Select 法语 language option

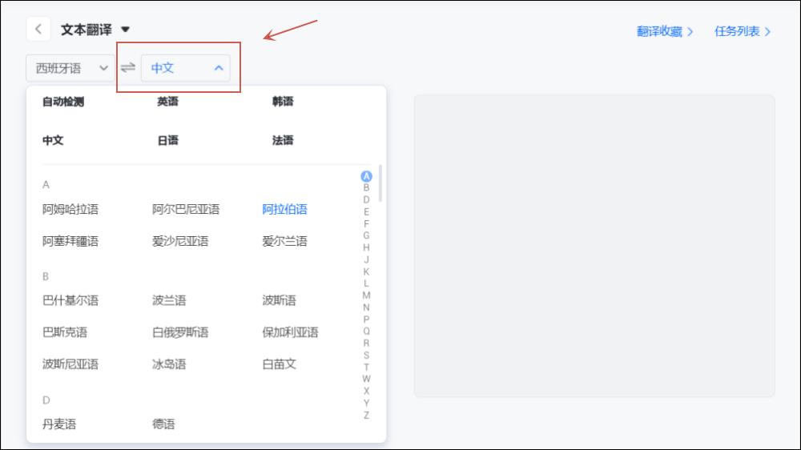(x=283, y=140)
